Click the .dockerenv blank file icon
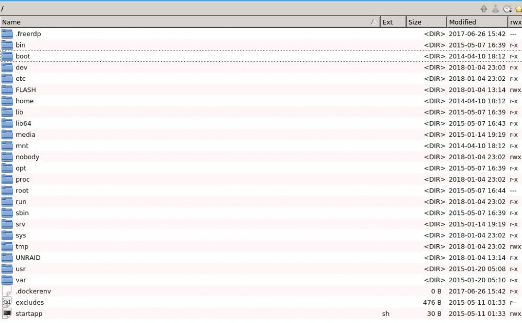The height and width of the screenshot is (323, 522). (7, 291)
